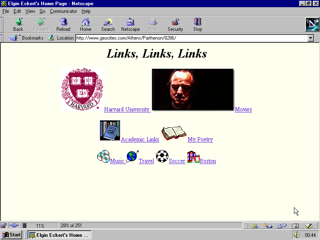
Task: Follow the Academic Links link
Action: coord(140,139)
